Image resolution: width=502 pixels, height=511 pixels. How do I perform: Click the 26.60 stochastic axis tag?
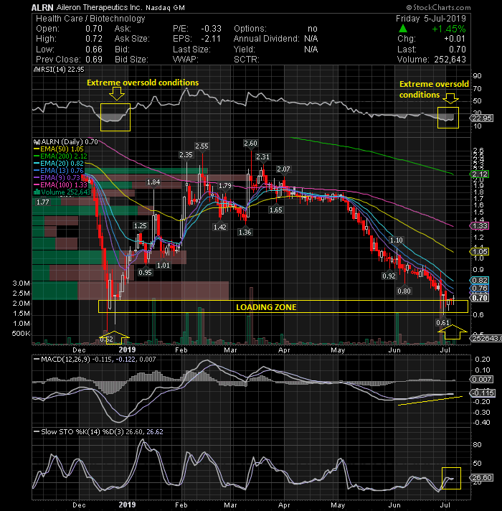[482, 478]
